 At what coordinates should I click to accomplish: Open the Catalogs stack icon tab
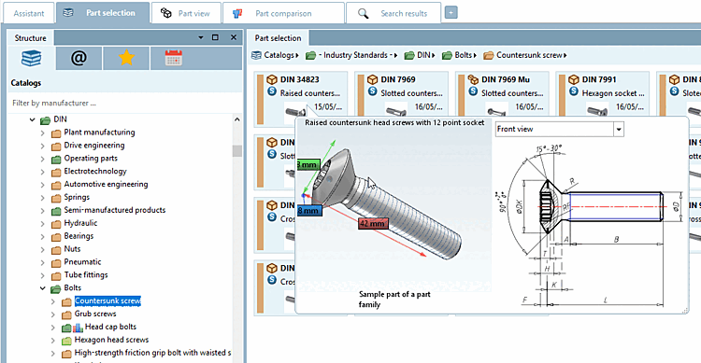pos(31,58)
